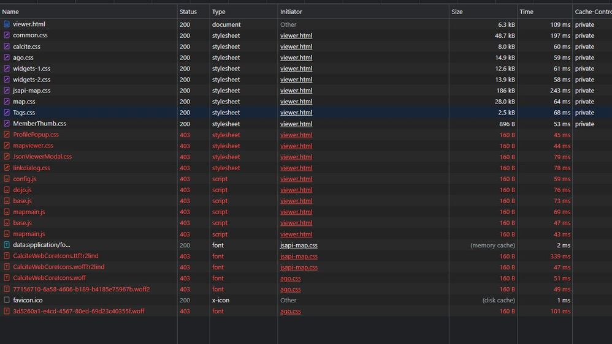
Task: Select the 77156710-6a58 woff2 font request
Action: [306, 289]
